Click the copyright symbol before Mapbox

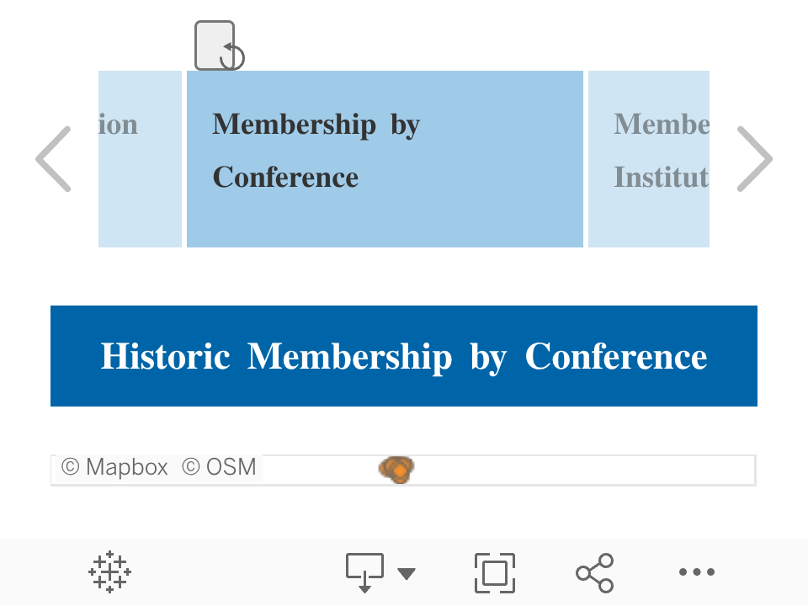click(x=70, y=467)
